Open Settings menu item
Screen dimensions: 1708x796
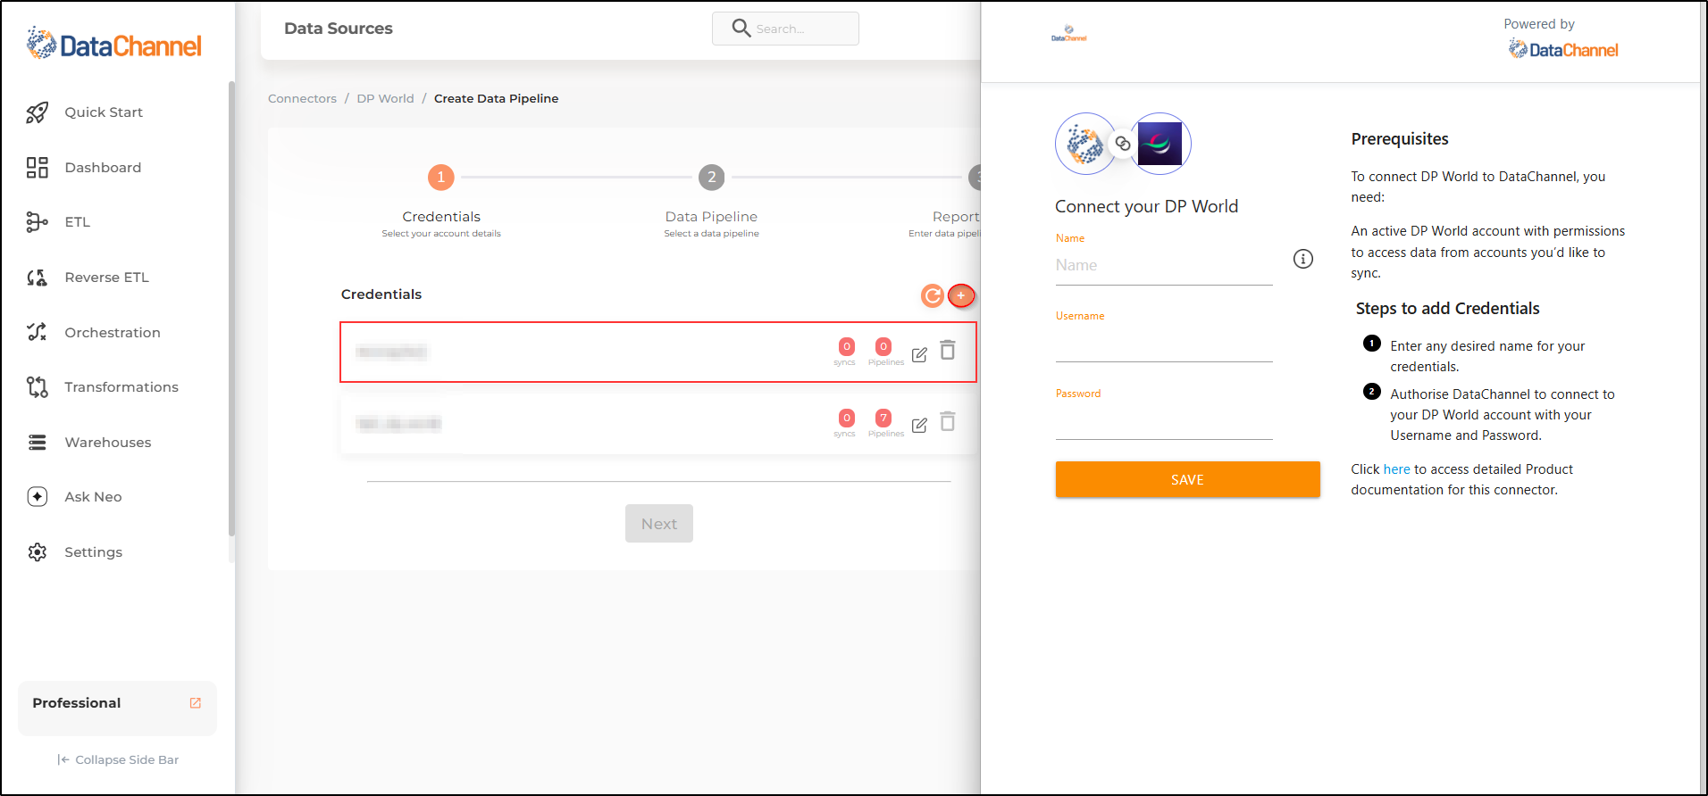[x=93, y=552]
